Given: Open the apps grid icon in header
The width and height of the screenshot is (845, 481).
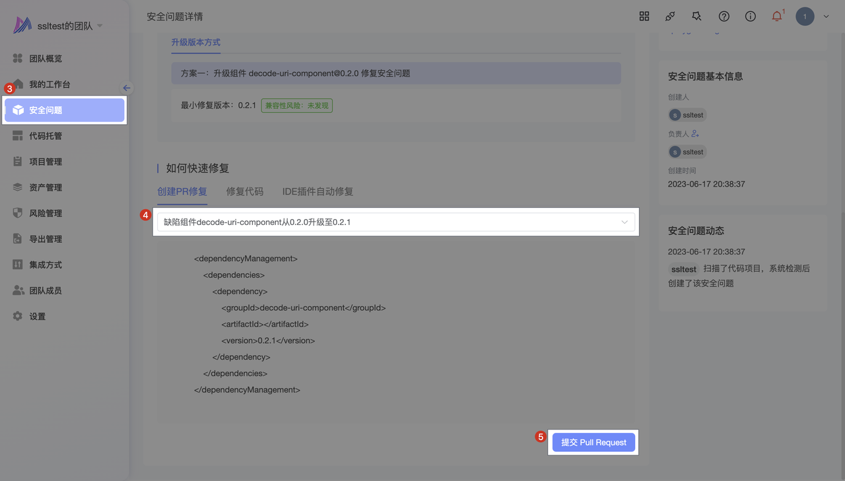Looking at the screenshot, I should pyautogui.click(x=644, y=16).
